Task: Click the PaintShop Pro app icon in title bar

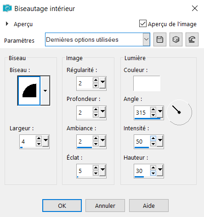Action: tap(7, 8)
